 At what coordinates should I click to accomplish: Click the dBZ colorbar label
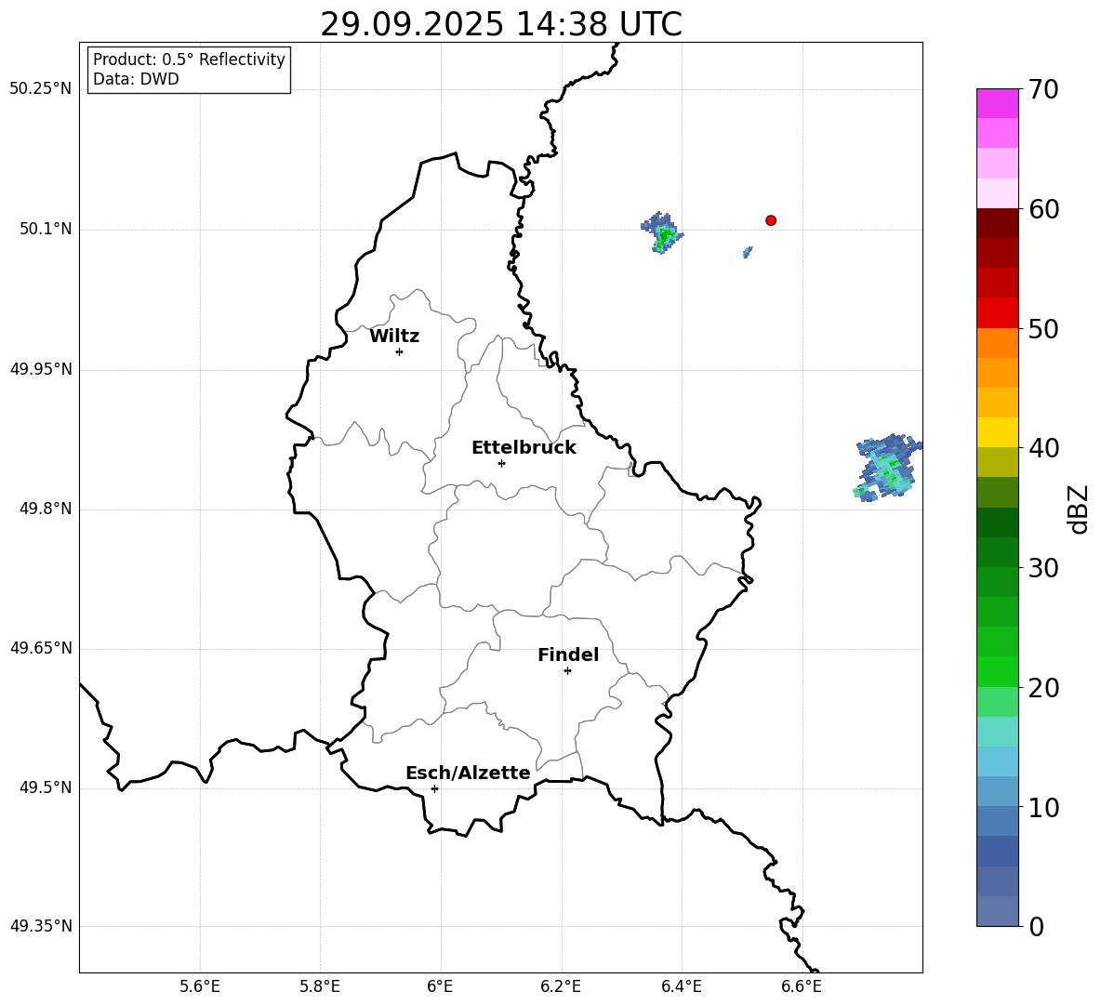[1080, 509]
